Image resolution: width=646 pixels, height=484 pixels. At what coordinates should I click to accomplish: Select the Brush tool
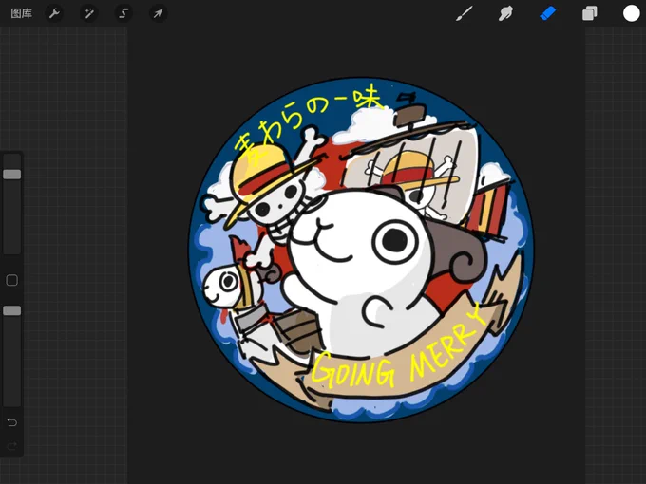(465, 13)
